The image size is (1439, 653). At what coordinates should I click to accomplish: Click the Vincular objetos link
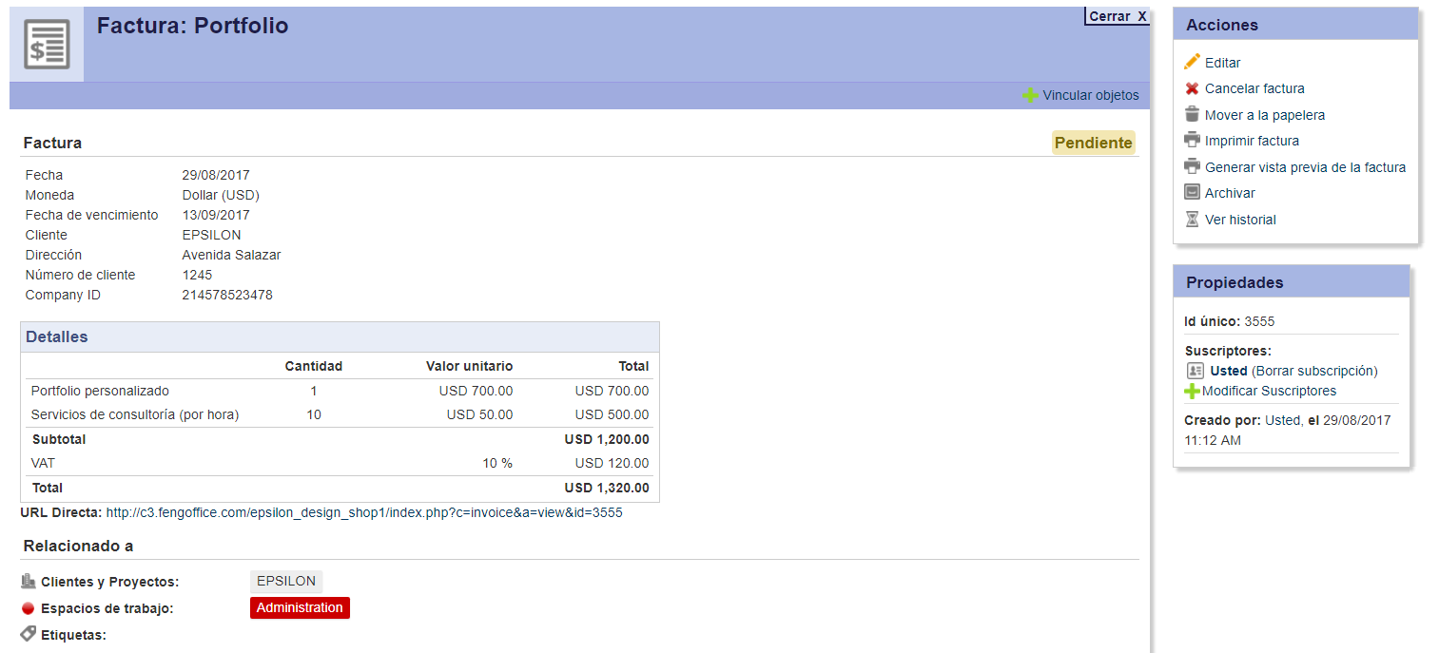pos(1090,95)
